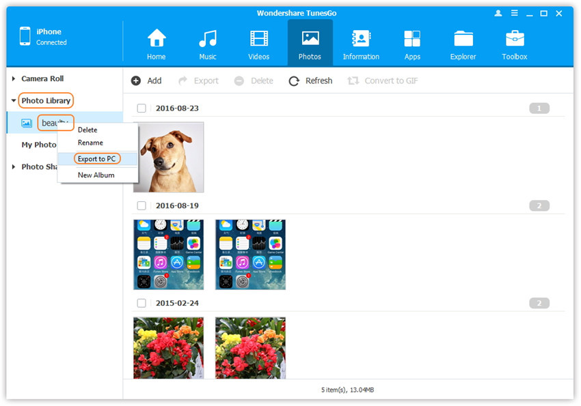581x406 pixels.
Task: Click the Refresh circular arrow icon
Action: 294,81
